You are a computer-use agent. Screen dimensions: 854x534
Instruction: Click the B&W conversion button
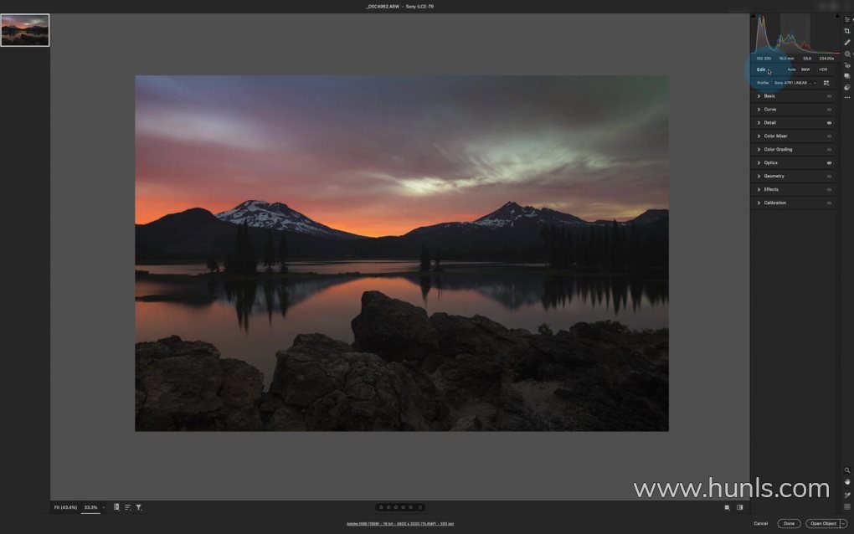805,69
